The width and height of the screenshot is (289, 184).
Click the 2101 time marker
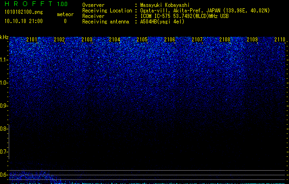pyautogui.click(x=32, y=40)
